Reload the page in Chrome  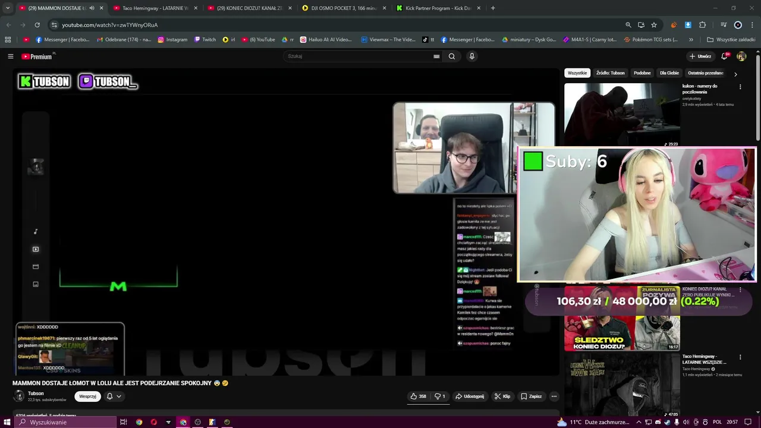click(x=37, y=25)
